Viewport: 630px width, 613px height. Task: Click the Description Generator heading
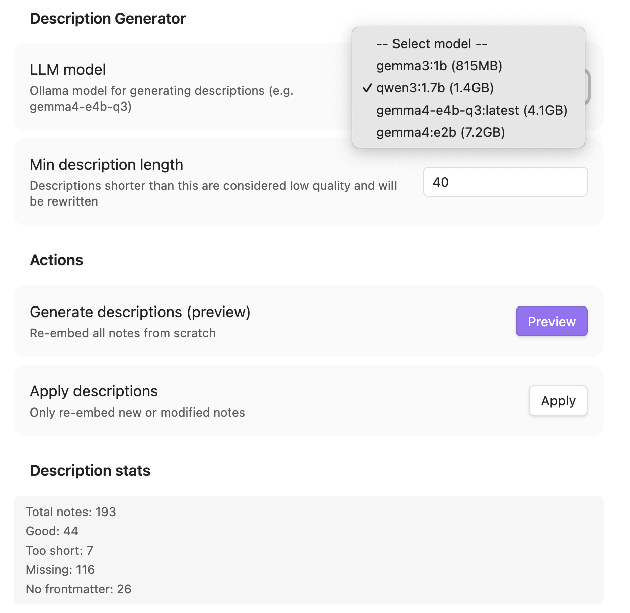(108, 19)
